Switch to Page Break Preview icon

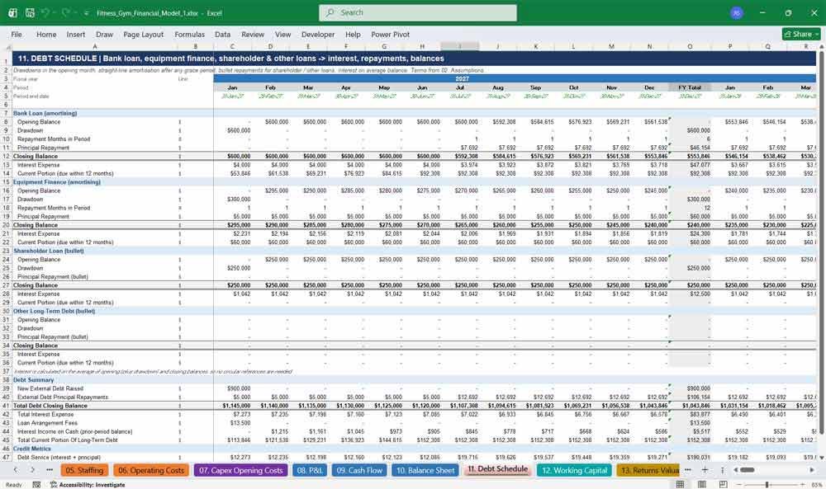[723, 484]
